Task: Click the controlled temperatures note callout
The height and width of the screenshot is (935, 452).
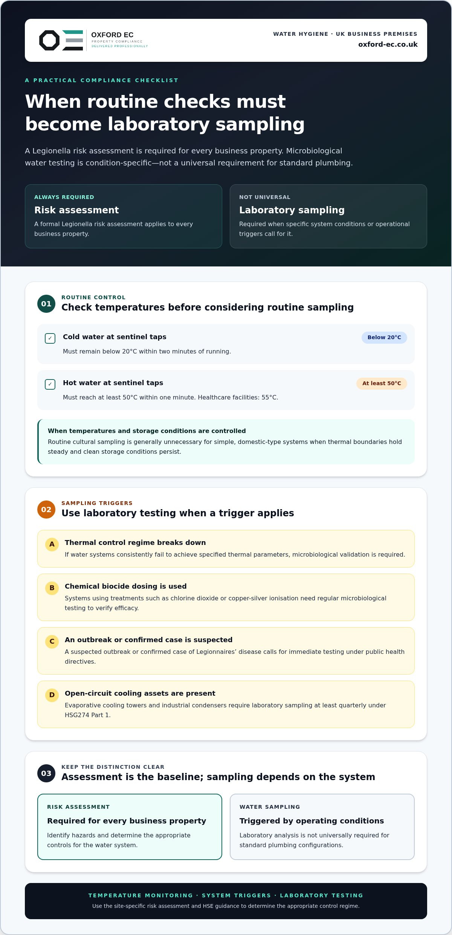Action: point(226,441)
